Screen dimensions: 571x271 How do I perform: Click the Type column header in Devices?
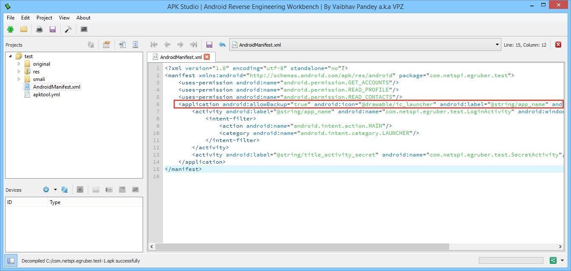point(55,202)
